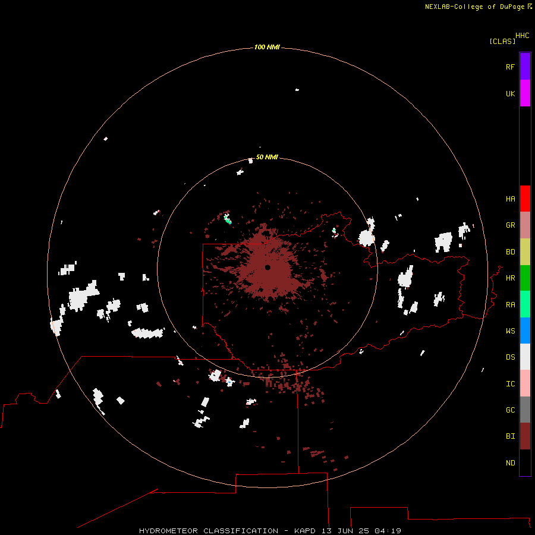Image resolution: width=535 pixels, height=535 pixels.
Task: Select the IC light pink legend swatch
Action: (525, 383)
